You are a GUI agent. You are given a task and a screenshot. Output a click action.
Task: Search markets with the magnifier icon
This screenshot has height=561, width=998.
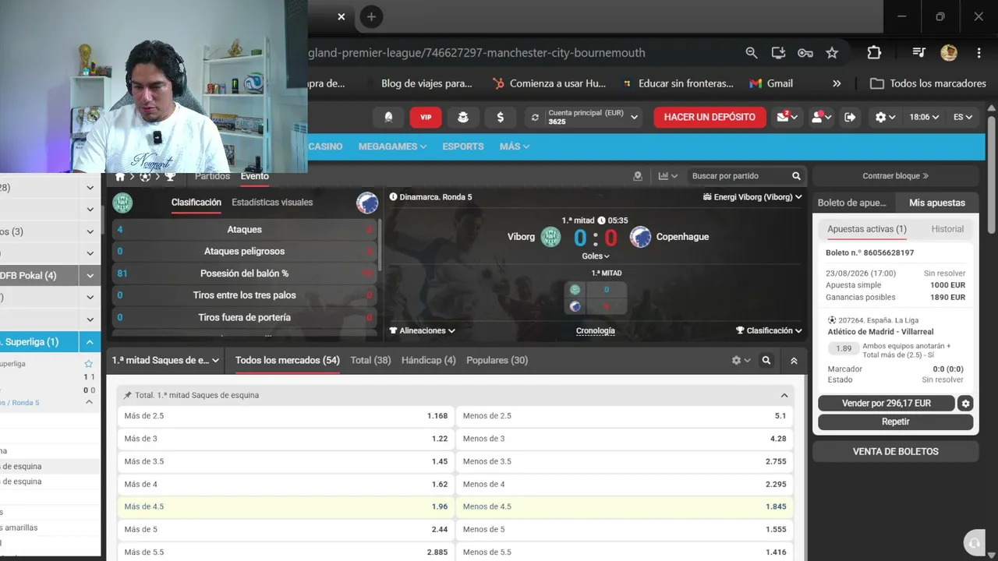tap(766, 361)
